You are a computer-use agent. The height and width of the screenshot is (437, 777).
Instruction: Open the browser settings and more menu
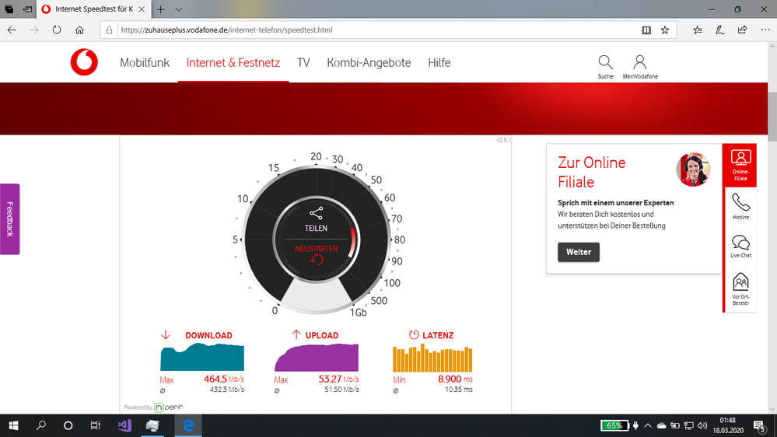765,30
